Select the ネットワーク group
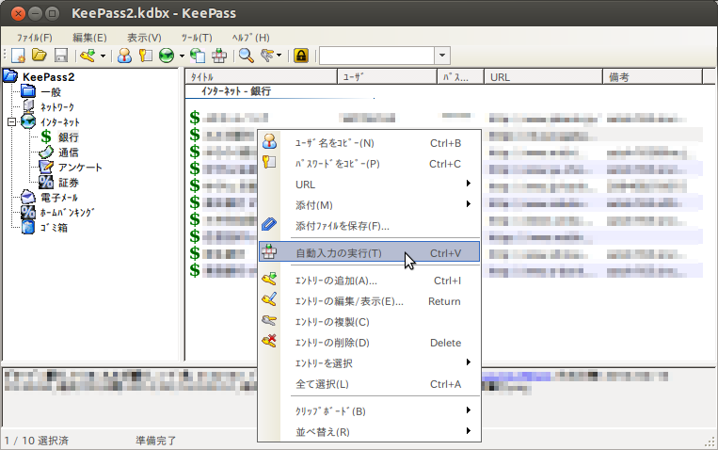The height and width of the screenshot is (450, 718). tap(57, 107)
